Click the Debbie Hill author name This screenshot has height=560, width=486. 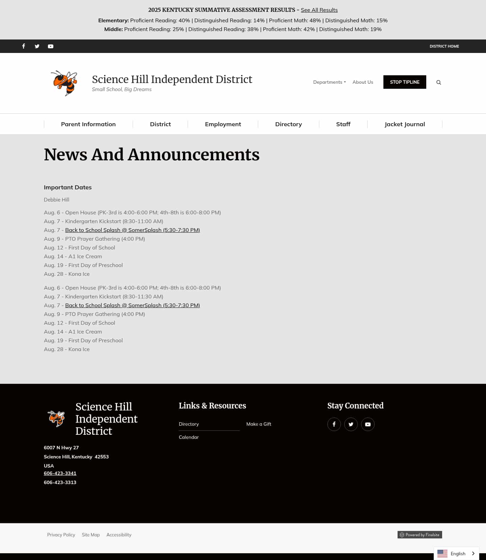(56, 200)
